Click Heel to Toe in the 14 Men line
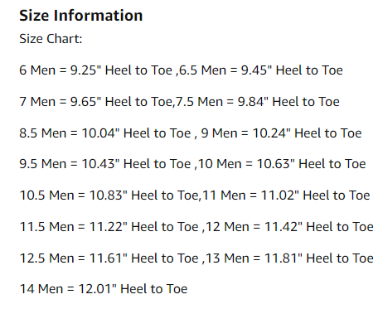 tap(154, 289)
